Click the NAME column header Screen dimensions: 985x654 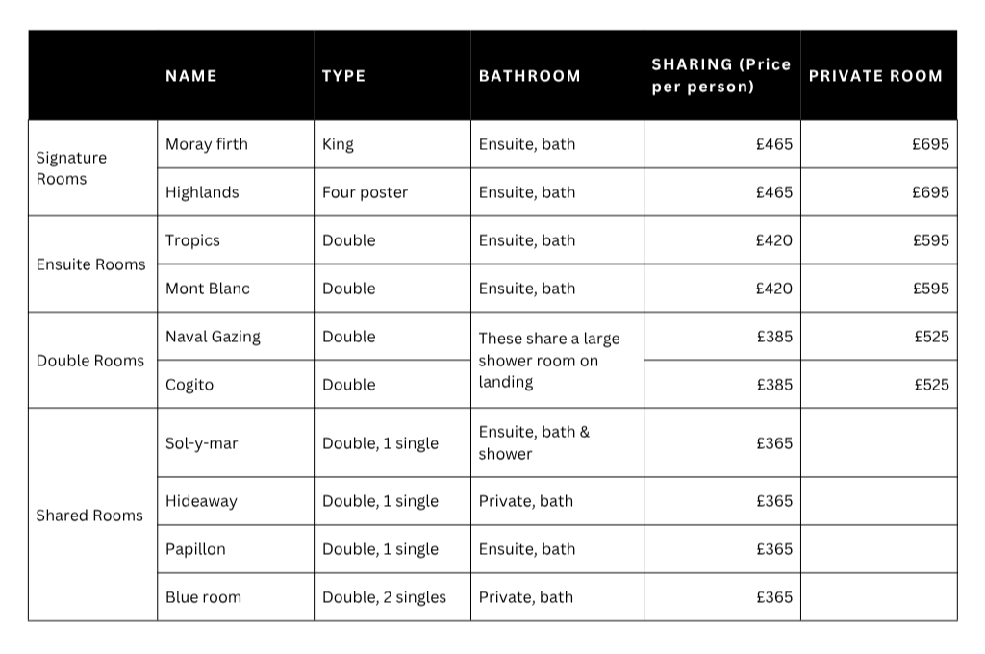pyautogui.click(x=191, y=76)
